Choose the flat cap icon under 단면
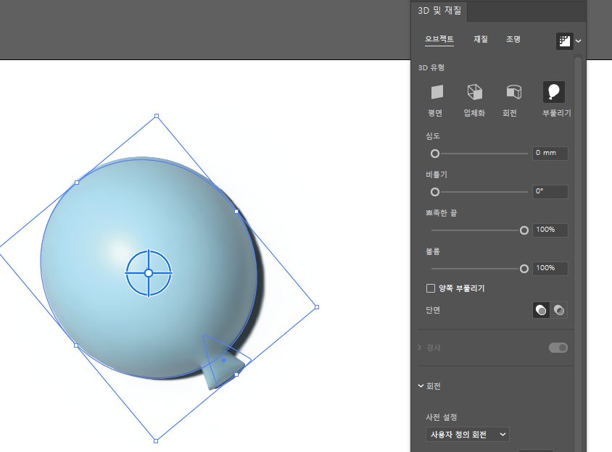This screenshot has width=612, height=452. (541, 309)
